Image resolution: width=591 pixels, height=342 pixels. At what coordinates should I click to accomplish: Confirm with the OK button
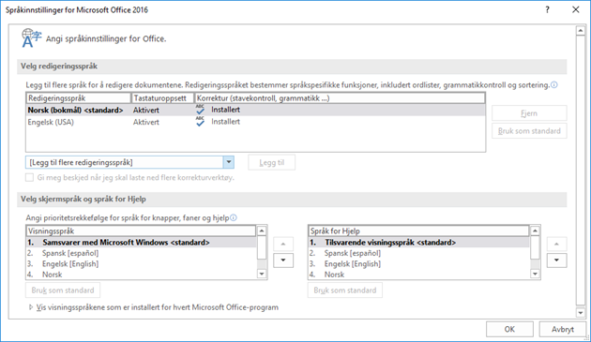tap(509, 329)
